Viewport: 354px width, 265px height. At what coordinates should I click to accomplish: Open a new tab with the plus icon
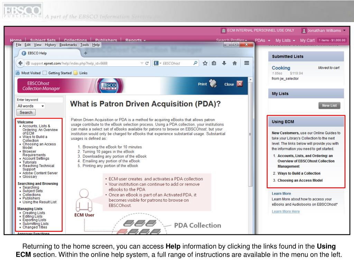point(86,53)
